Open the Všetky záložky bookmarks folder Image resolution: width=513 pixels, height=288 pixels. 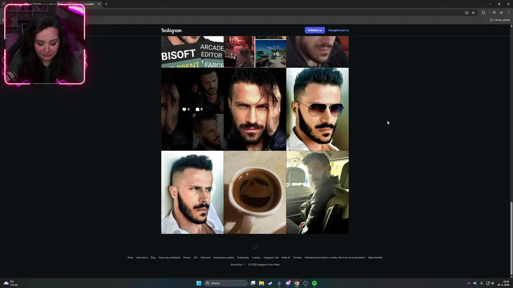pyautogui.click(x=500, y=20)
